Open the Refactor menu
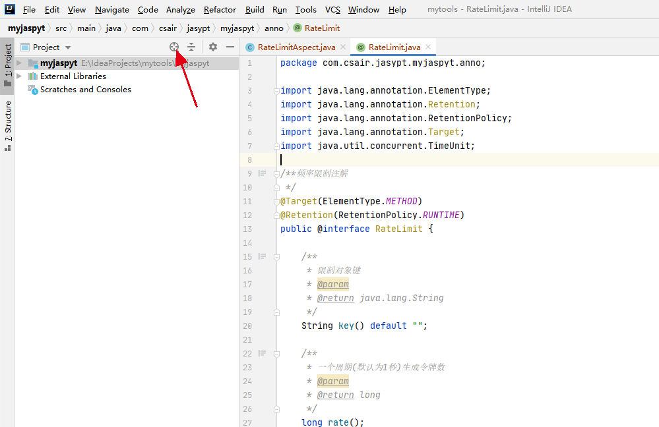 (220, 9)
